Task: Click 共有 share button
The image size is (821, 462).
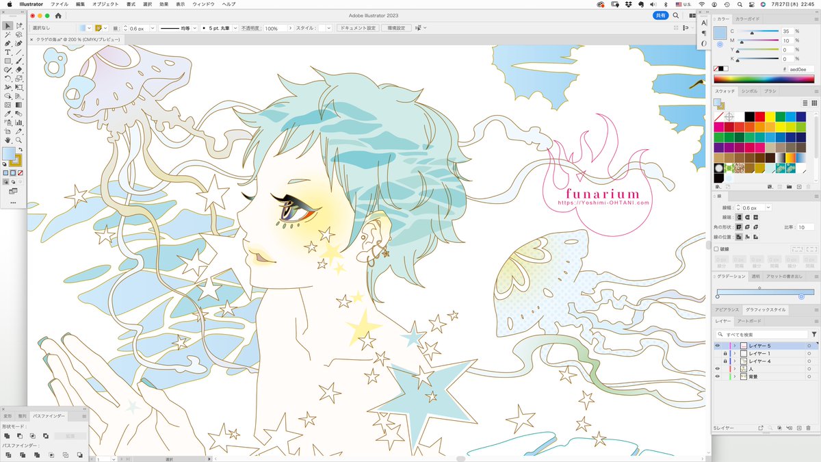Action: pyautogui.click(x=660, y=15)
